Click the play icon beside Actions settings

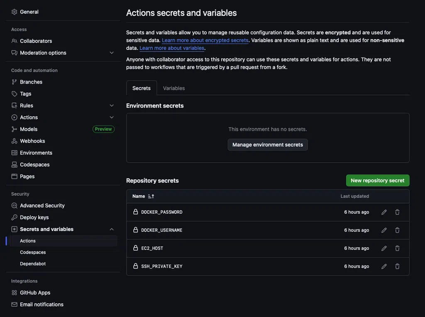point(15,117)
